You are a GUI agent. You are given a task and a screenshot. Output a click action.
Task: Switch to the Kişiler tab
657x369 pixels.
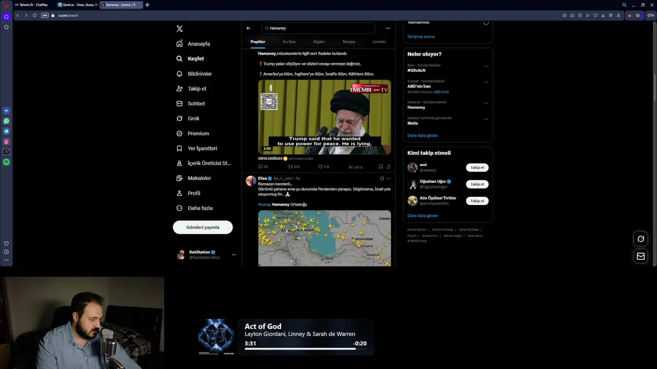(x=319, y=42)
